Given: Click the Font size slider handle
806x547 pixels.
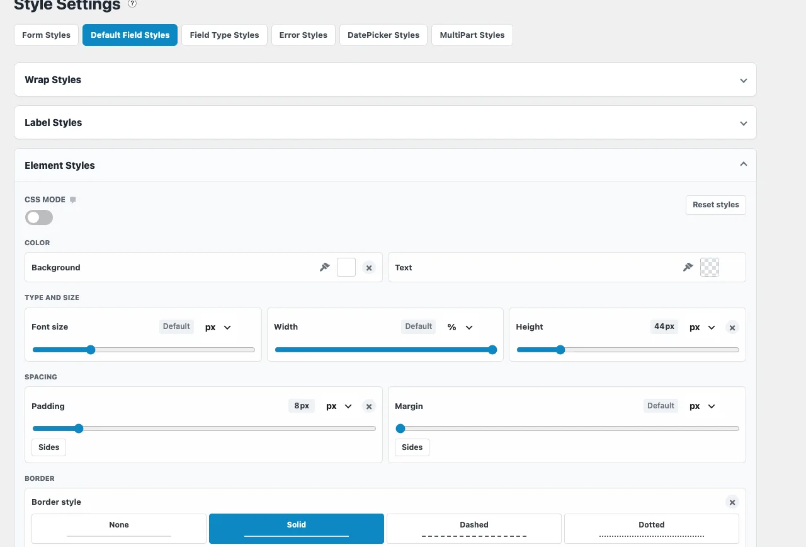Looking at the screenshot, I should pyautogui.click(x=91, y=350).
